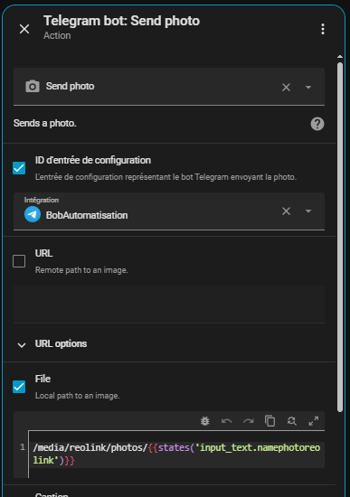Click the empty URL input field
Viewport: 350px width, 497px height.
click(x=169, y=305)
